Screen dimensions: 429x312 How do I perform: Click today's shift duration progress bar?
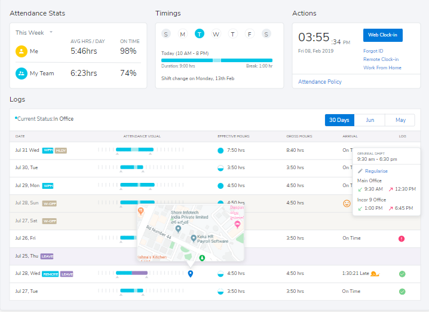pyautogui.click(x=217, y=60)
